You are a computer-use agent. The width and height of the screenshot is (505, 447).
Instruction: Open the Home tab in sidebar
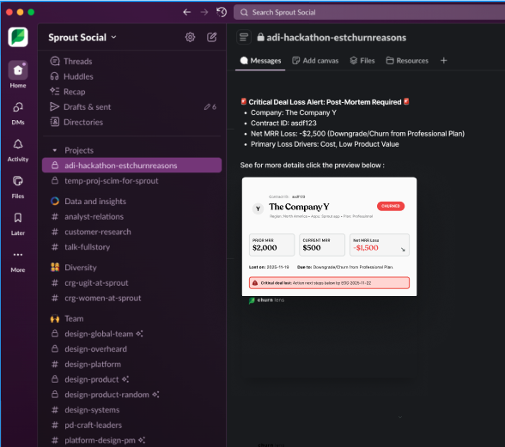tap(18, 75)
